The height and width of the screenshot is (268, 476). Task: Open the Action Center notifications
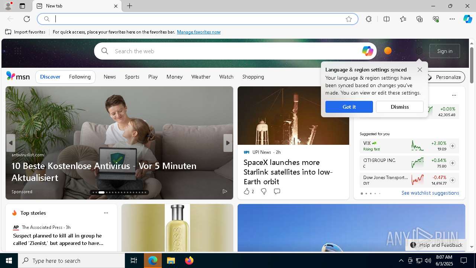464,261
